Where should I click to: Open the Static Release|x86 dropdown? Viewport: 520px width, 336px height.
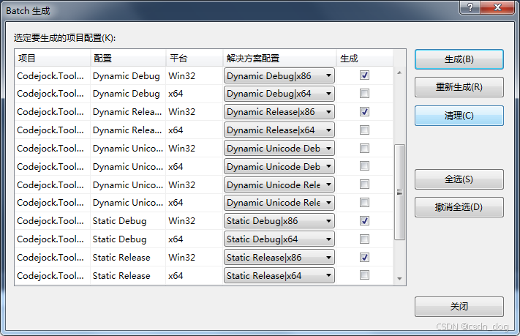point(279,258)
